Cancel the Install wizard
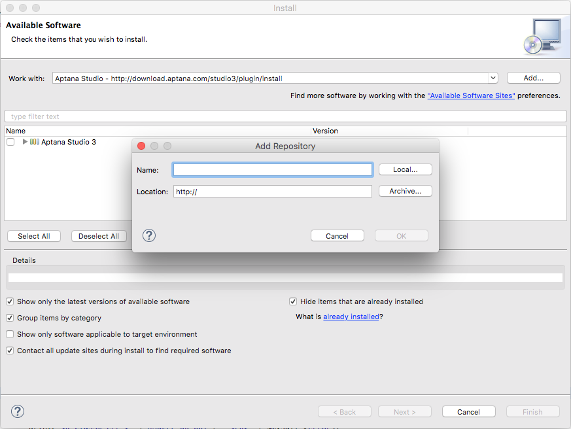571x429 pixels. (x=469, y=412)
